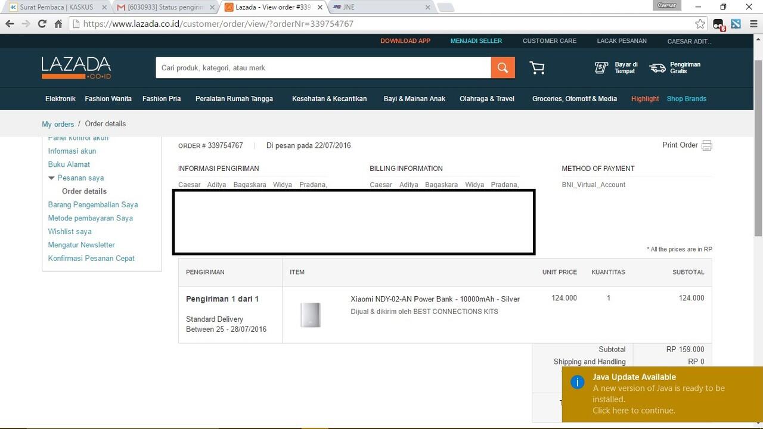
Task: Click the CUSTOMER CARE link
Action: [x=550, y=41]
